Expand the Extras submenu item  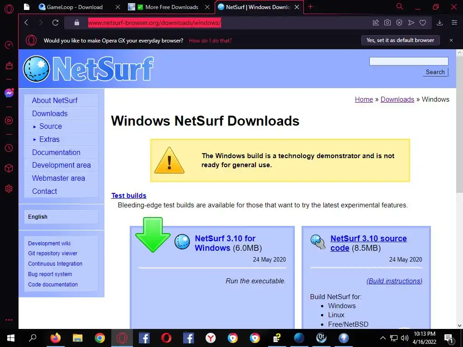click(x=61, y=139)
